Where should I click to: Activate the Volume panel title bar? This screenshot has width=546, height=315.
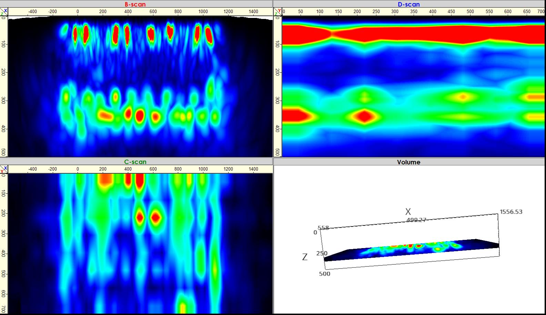click(408, 162)
